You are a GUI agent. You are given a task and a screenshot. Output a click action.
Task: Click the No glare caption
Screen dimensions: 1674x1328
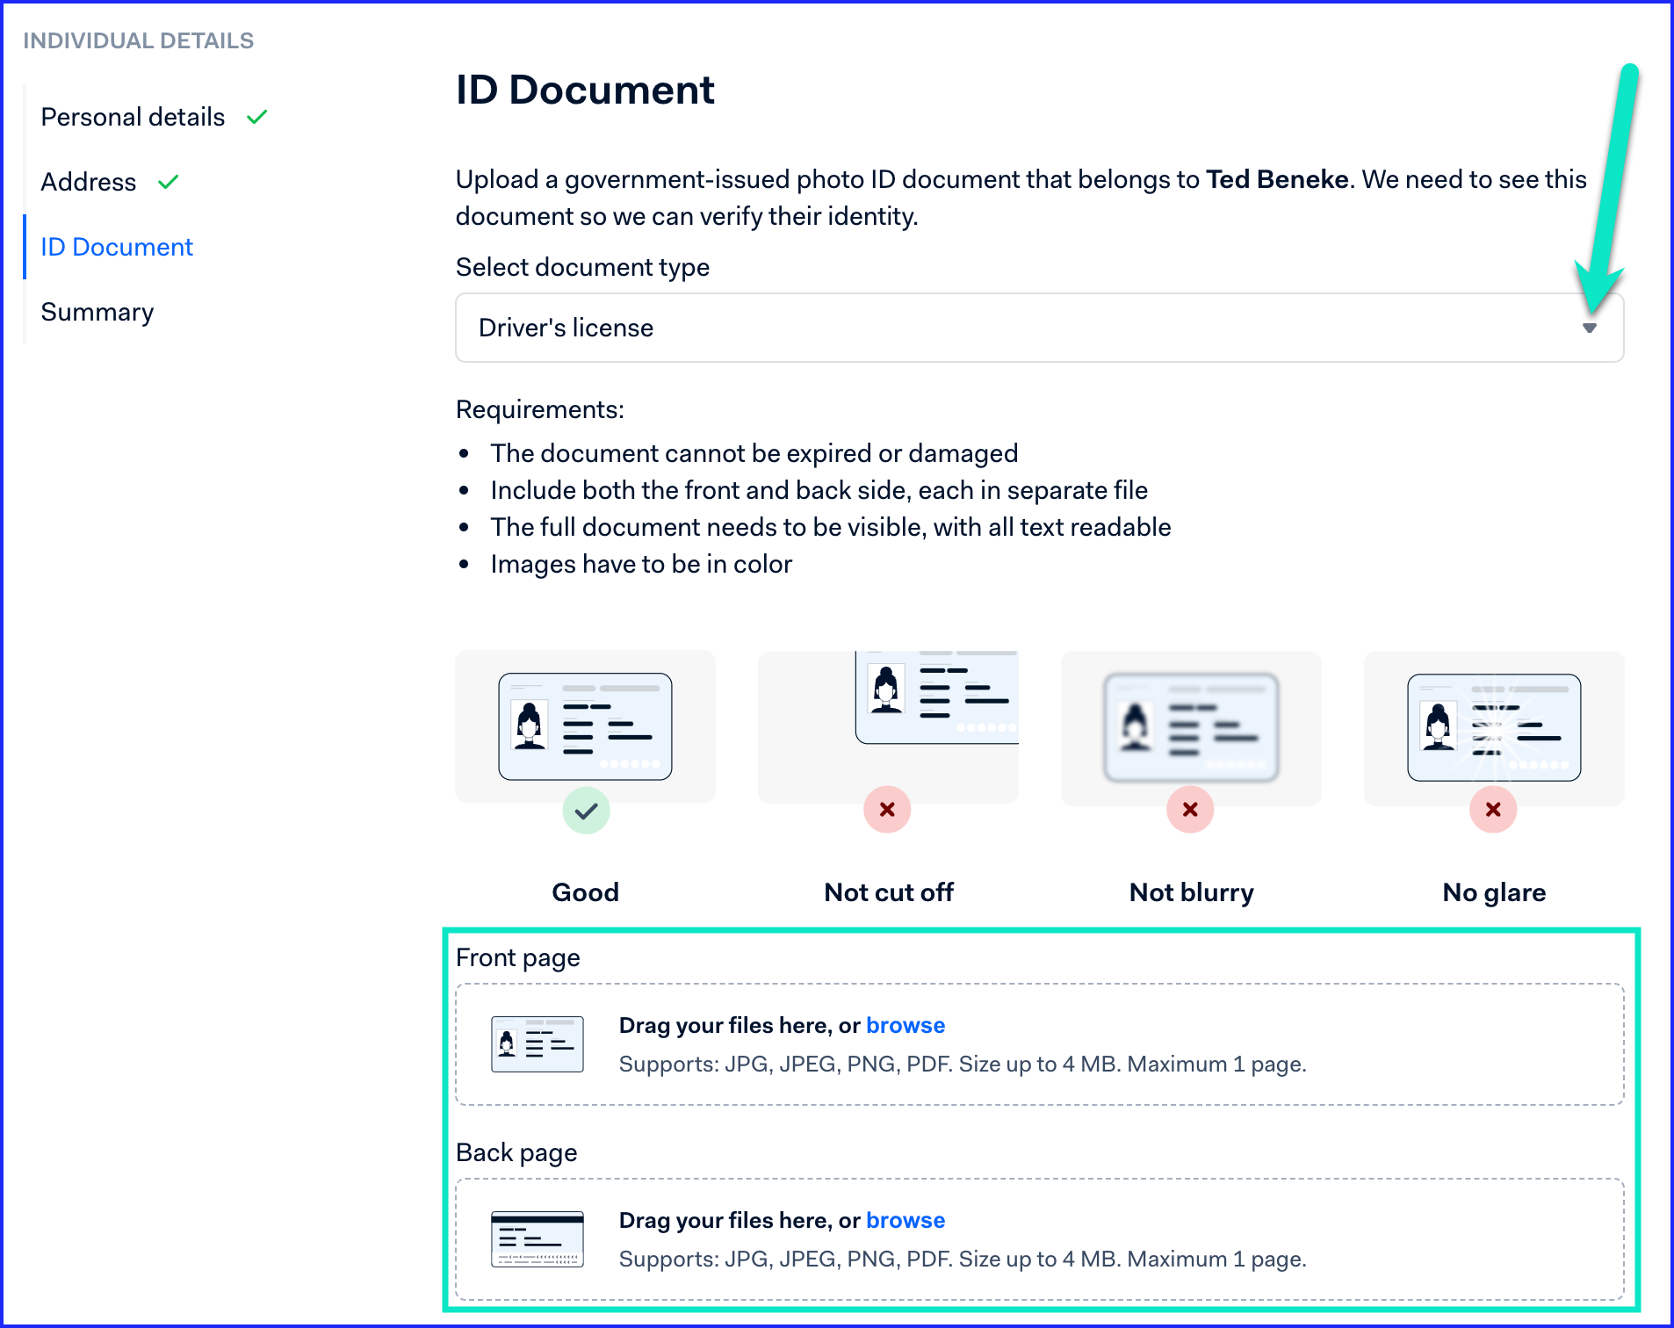pos(1494,892)
